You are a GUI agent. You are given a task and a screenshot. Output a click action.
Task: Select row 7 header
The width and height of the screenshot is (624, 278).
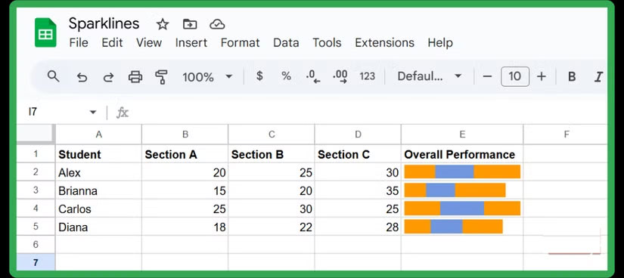pos(36,263)
